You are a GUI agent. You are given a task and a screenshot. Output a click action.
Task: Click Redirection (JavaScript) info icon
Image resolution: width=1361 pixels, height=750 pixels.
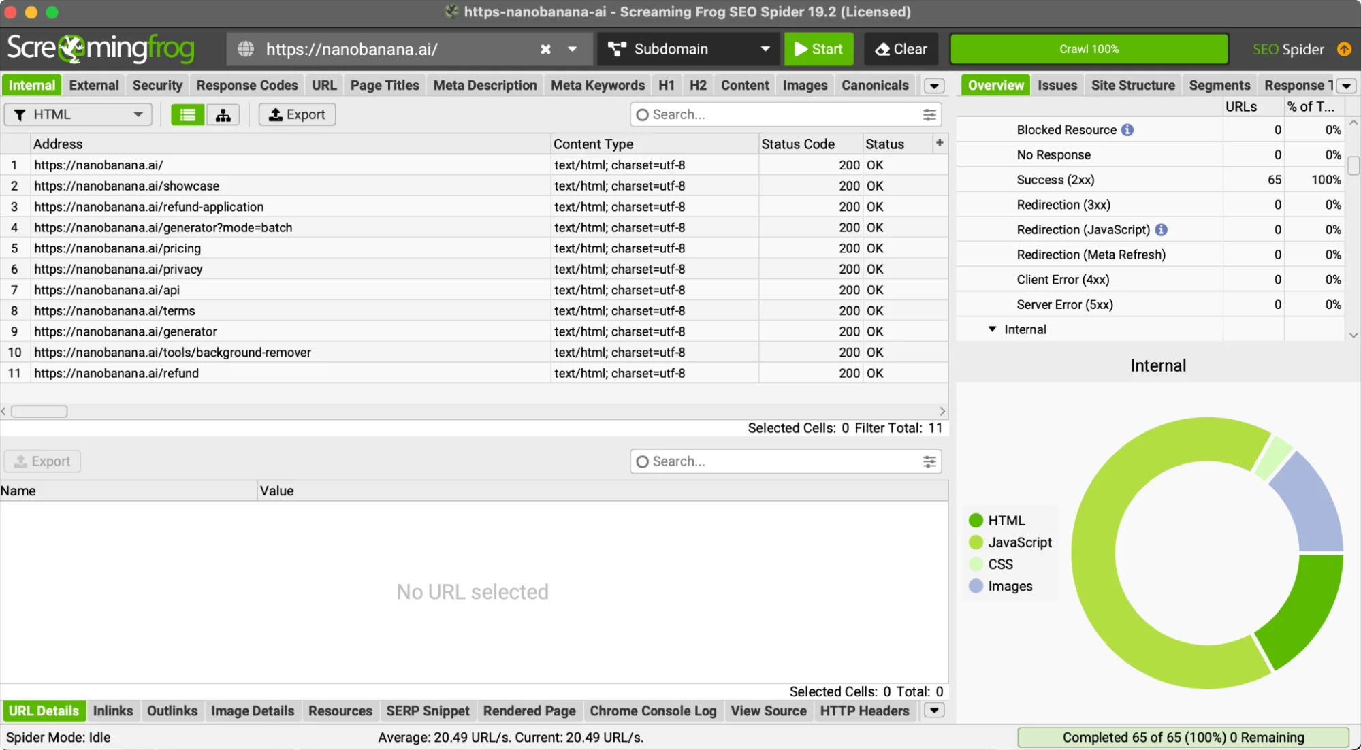point(1162,230)
